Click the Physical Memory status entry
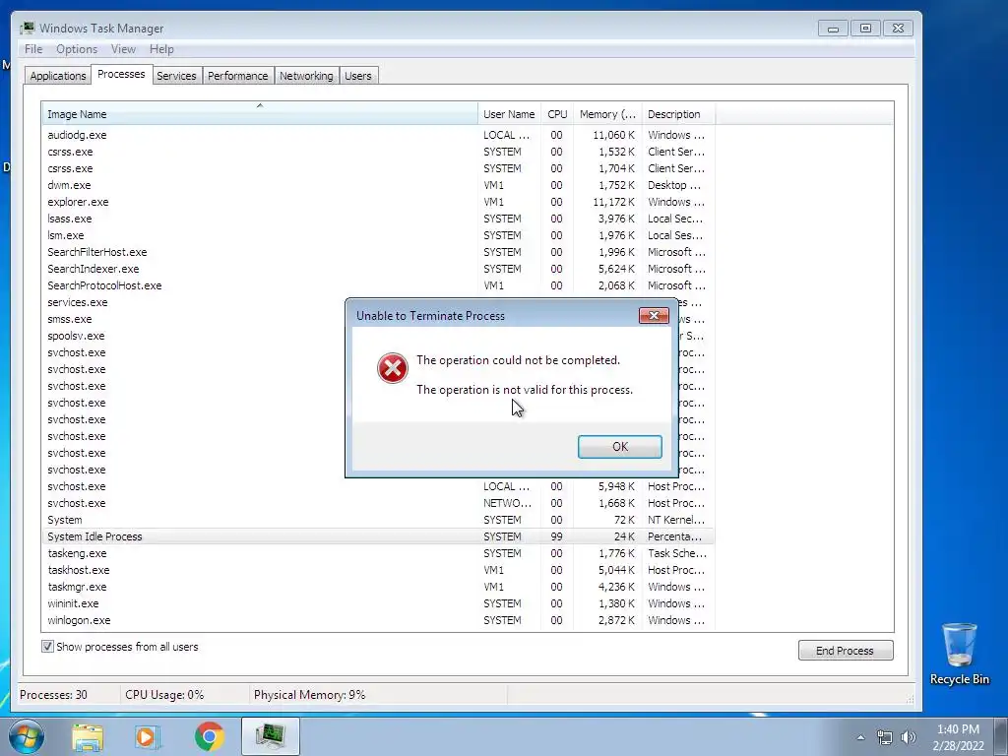Screen dimensions: 1008x756 (309, 695)
